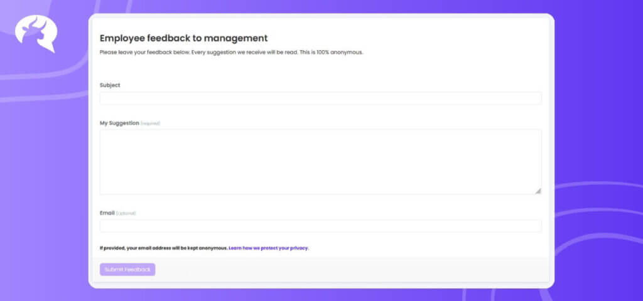
Task: Click inside the My Suggestion text area
Action: (321, 162)
